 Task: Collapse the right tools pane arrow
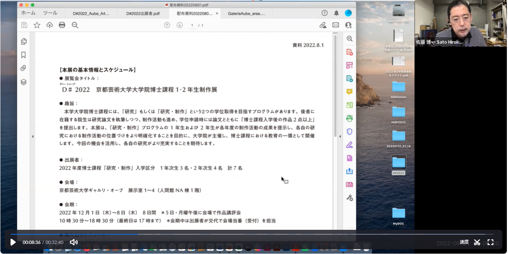click(340, 137)
